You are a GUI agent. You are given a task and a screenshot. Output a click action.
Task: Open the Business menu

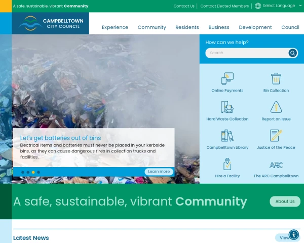(x=219, y=27)
